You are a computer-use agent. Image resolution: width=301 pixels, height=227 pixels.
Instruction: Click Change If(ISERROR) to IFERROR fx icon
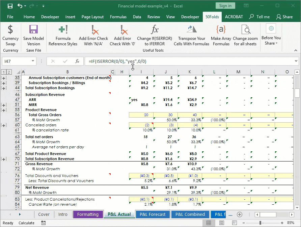click(x=155, y=29)
